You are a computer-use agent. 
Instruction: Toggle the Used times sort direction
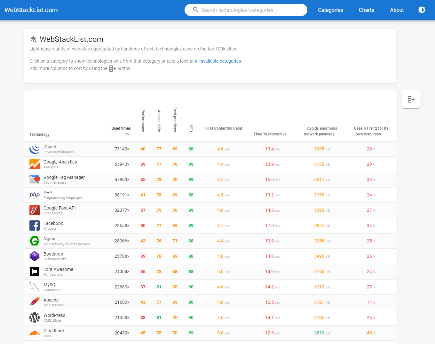(x=127, y=134)
